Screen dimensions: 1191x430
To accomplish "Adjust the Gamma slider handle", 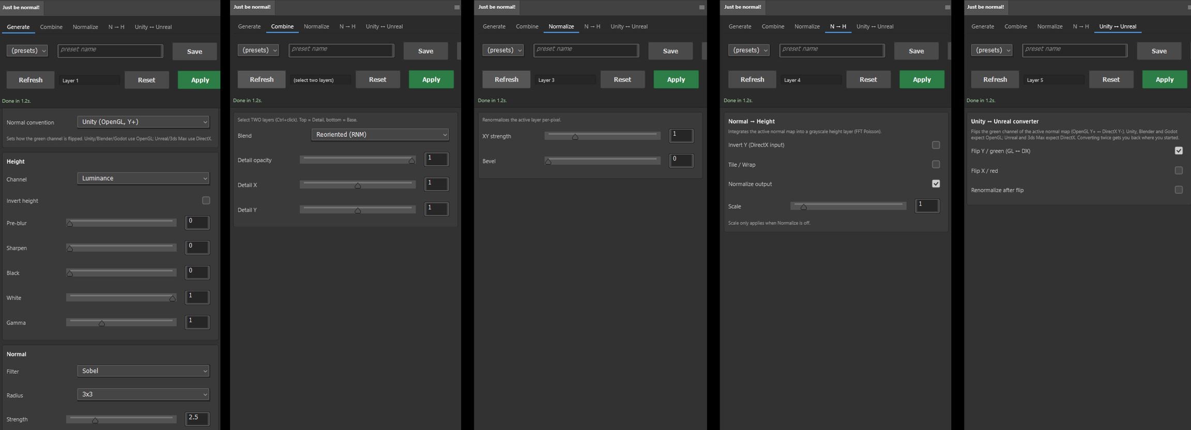I will pyautogui.click(x=102, y=323).
